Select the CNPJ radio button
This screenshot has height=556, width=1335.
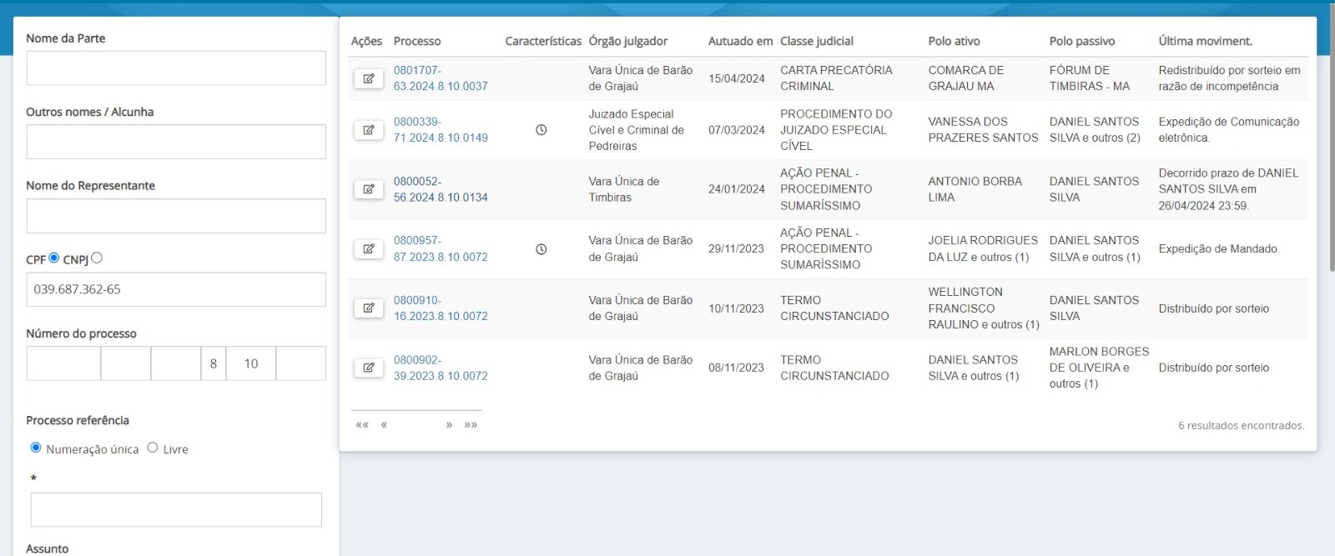click(x=97, y=258)
